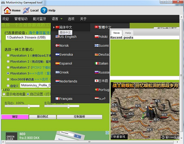Open the 配对蓝牙 menu item

click(39, 19)
